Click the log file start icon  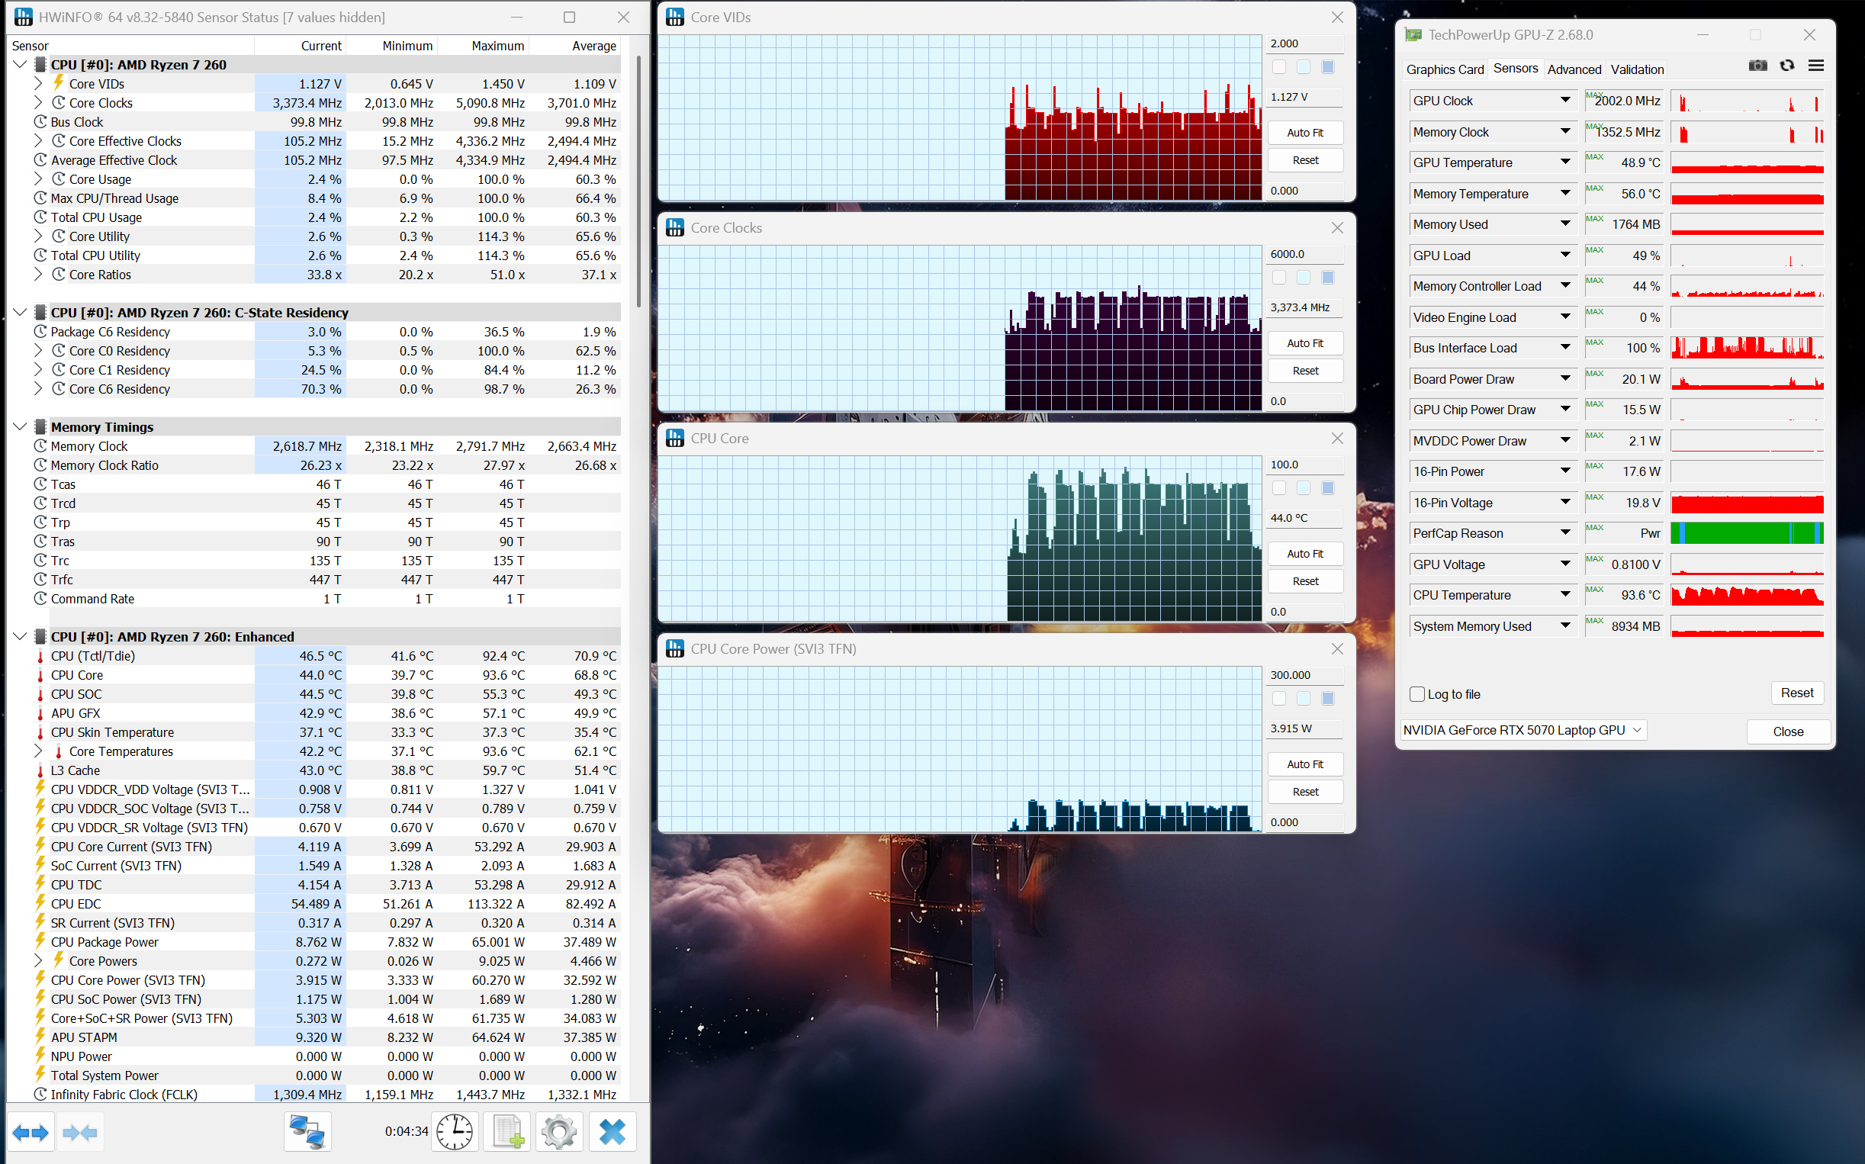[507, 1132]
